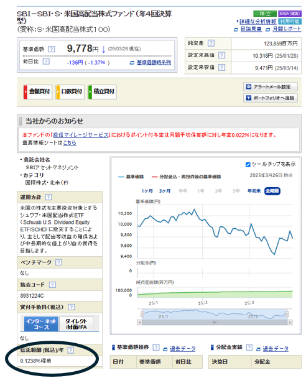Select 1ヶ月 chart period
306x378 pixels.
147,191
